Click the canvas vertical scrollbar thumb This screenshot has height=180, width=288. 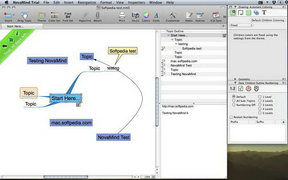point(157,102)
